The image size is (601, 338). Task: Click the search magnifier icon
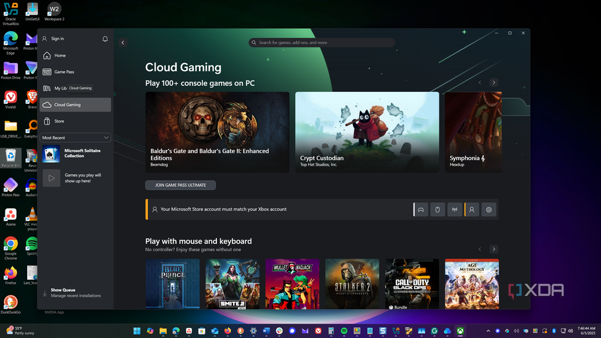tap(254, 43)
